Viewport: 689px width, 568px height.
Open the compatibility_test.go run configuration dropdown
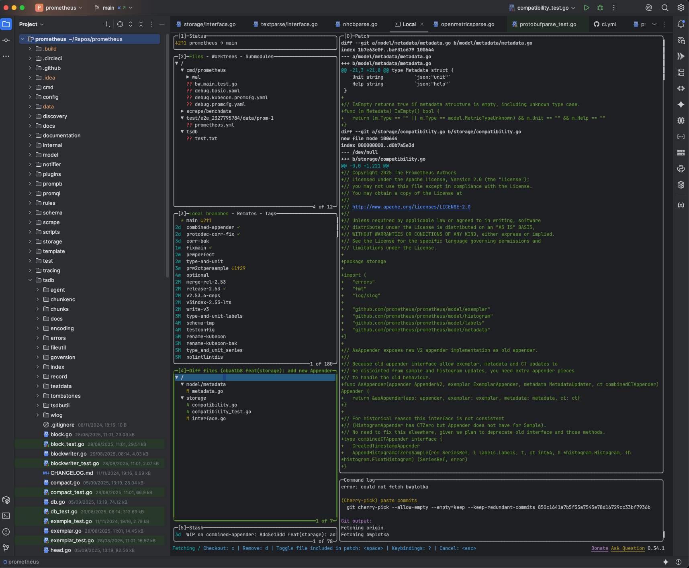pyautogui.click(x=573, y=7)
